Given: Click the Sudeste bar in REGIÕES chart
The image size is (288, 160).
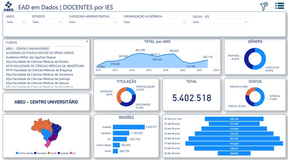Looking at the screenshot, I should click(x=129, y=127).
